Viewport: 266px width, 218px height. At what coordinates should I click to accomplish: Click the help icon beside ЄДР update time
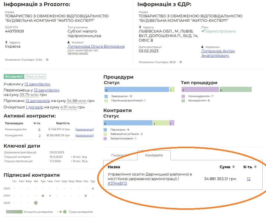point(181,62)
